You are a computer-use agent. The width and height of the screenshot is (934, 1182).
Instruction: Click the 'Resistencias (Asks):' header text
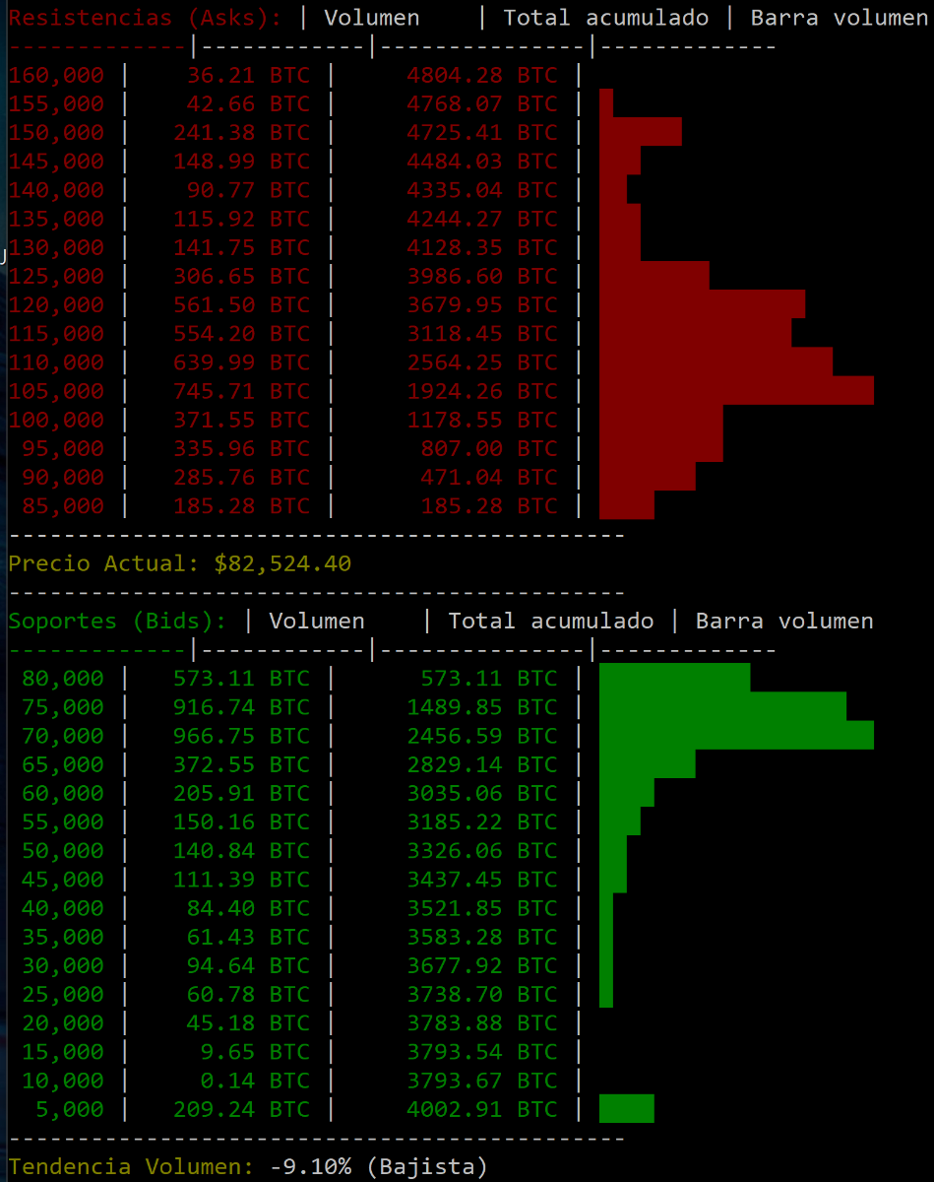point(145,18)
